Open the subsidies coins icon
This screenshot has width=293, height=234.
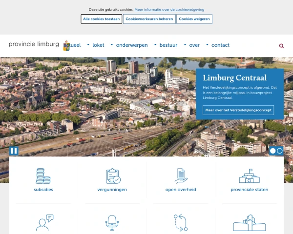pyautogui.click(x=43, y=176)
